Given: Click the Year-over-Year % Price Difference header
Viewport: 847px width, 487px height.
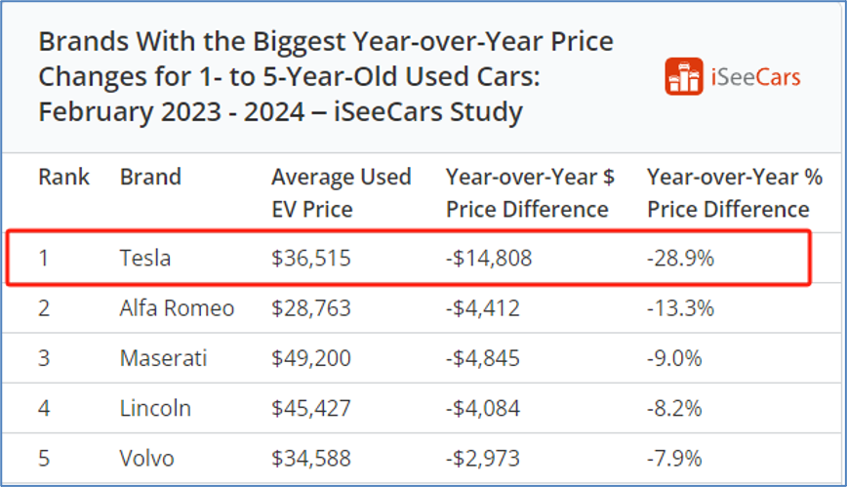Looking at the screenshot, I should (734, 193).
